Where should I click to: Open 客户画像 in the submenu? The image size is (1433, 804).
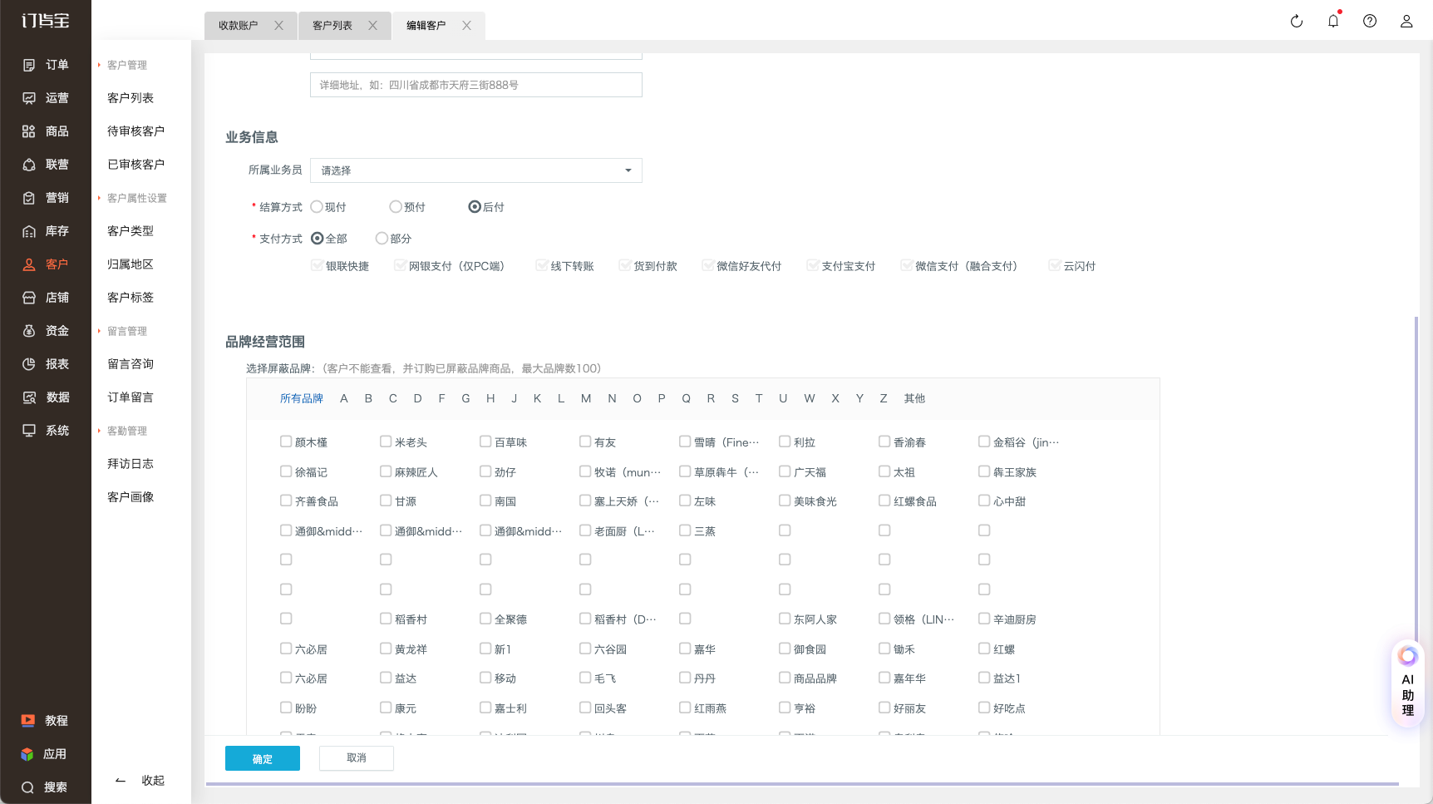point(130,497)
